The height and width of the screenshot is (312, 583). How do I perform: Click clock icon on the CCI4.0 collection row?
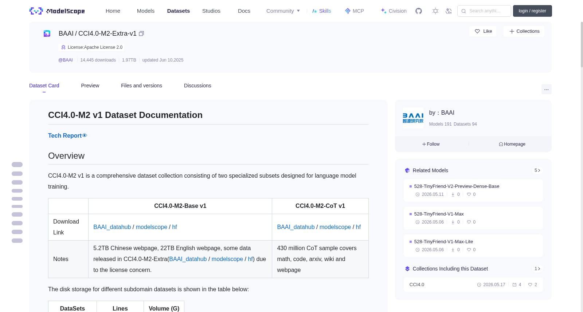tap(479, 285)
